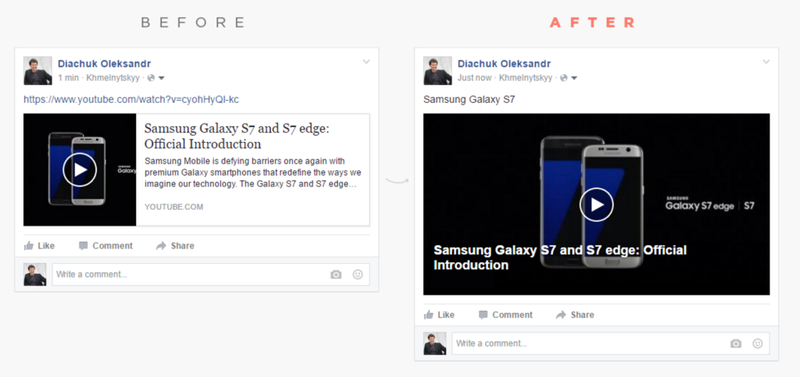Viewport: 800px width, 377px height.
Task: Click the comment avatar beside the After post's comment box
Action: click(x=434, y=343)
